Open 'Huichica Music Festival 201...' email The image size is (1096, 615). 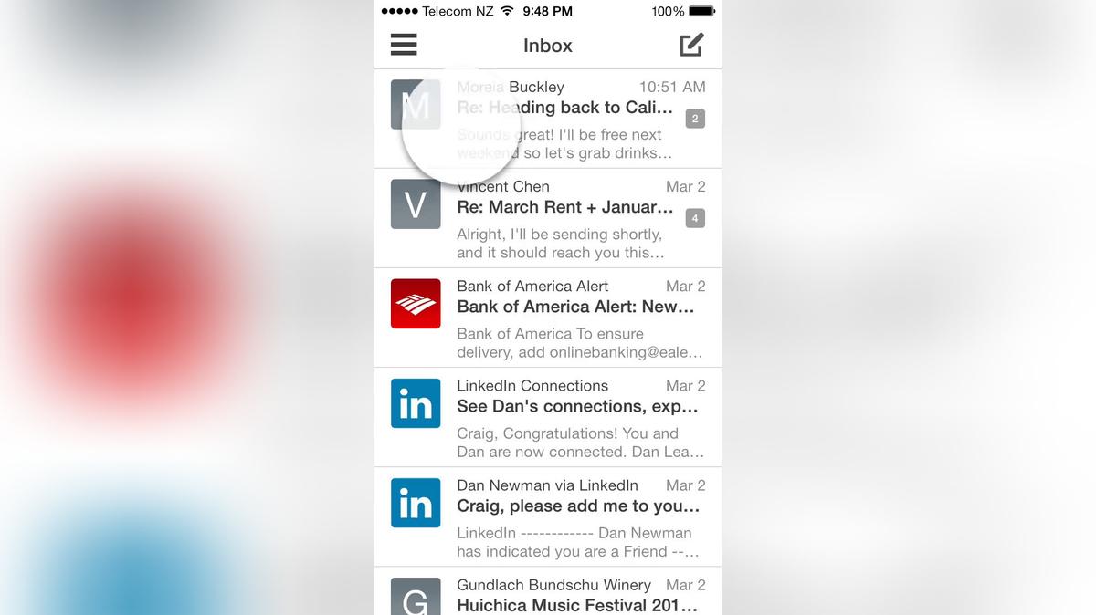tap(577, 605)
